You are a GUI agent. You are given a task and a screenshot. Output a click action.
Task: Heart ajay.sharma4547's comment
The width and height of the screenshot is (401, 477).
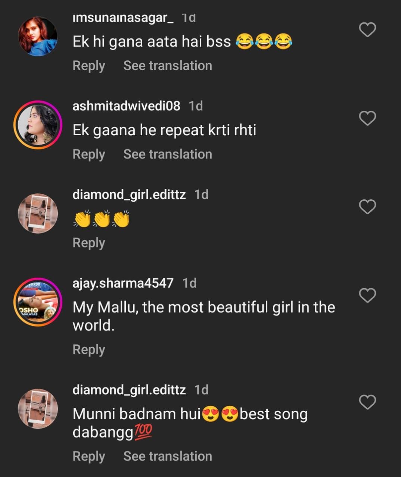367,296
